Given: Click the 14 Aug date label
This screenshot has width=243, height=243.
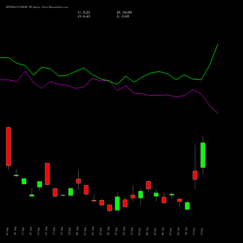Looking at the screenshot, I should click(x=46, y=231).
